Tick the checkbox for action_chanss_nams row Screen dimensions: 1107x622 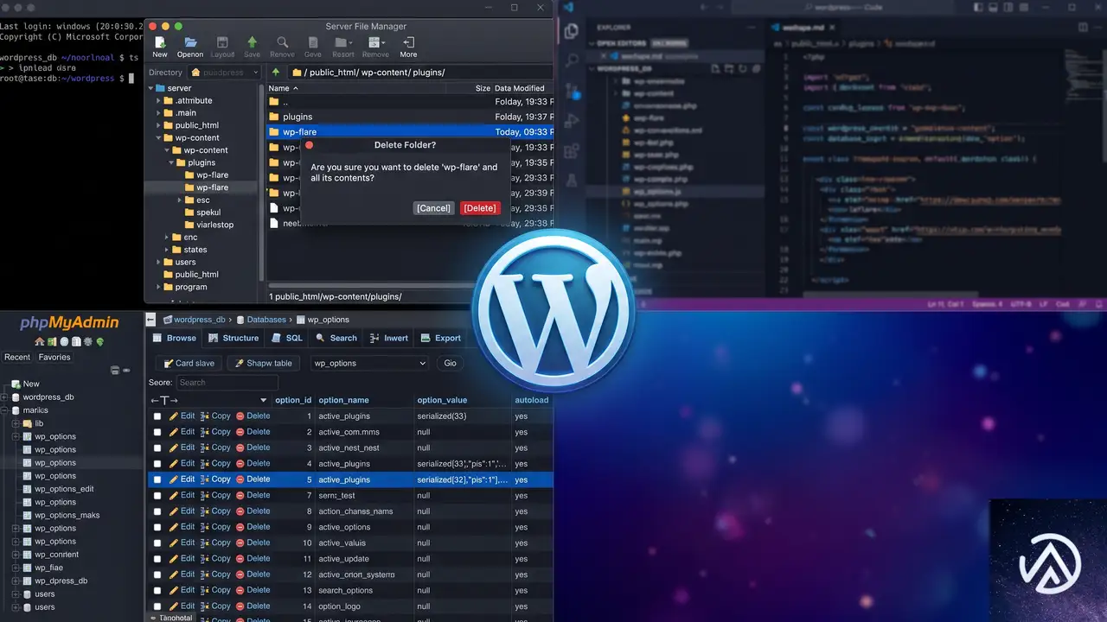(157, 511)
